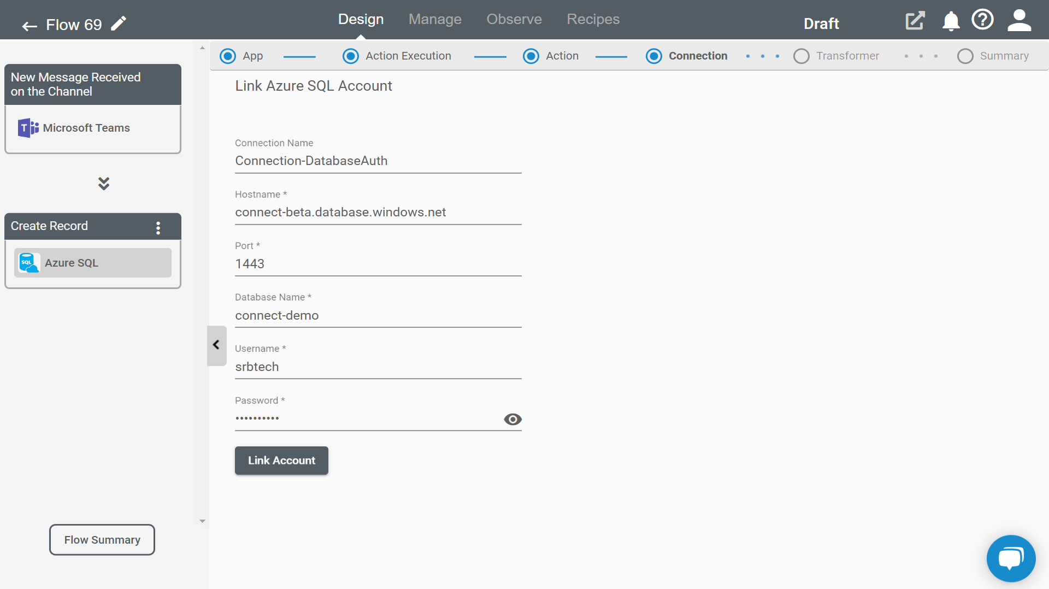
Task: Open the chat support bubble
Action: point(1011,558)
